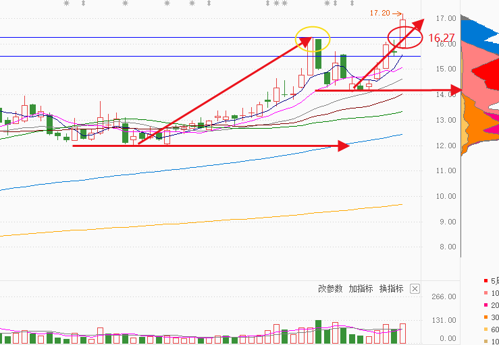Click the 11.00 price axis label
Image resolution: width=499 pixels, height=345 pixels.
446,170
